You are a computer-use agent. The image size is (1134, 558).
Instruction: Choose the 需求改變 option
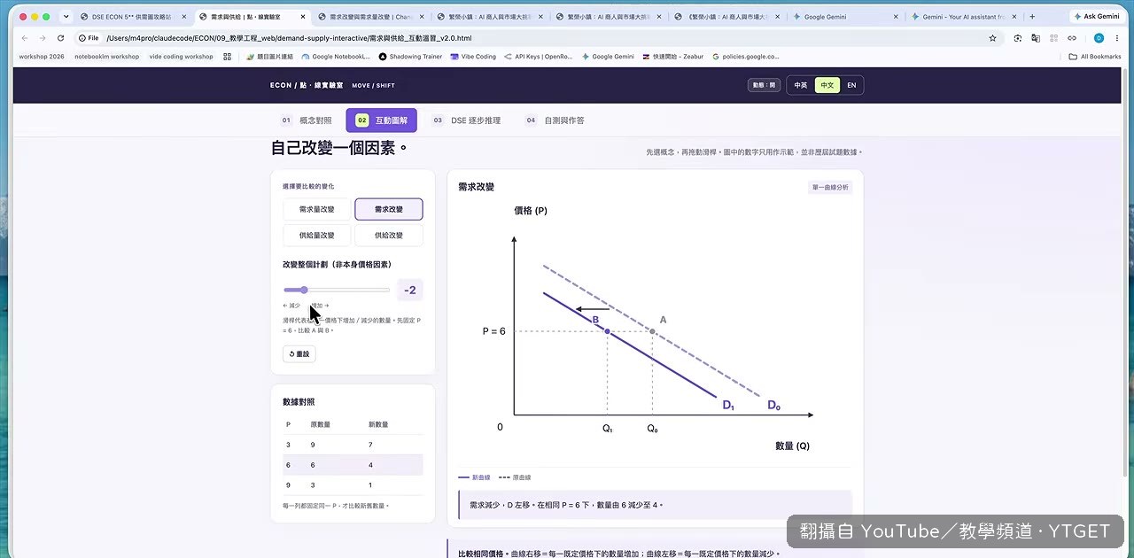[x=389, y=209]
